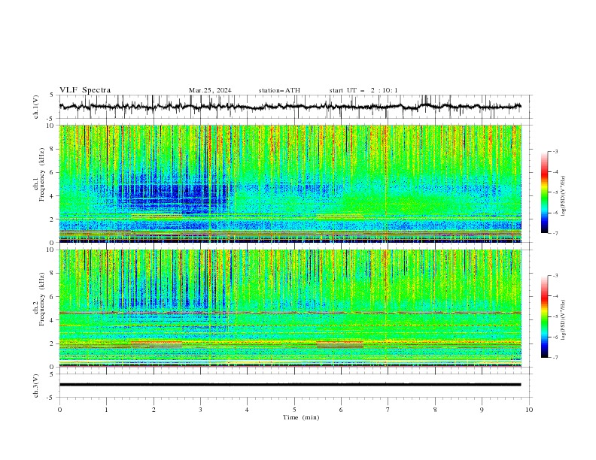Click the "station=ATH" header label

[x=279, y=90]
